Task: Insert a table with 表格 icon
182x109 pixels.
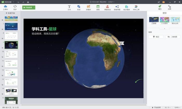Action: point(98,8)
